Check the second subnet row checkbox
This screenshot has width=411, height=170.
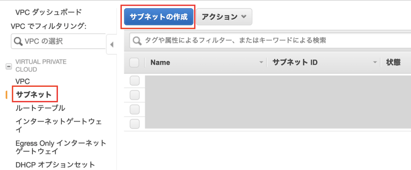pyautogui.click(x=134, y=95)
